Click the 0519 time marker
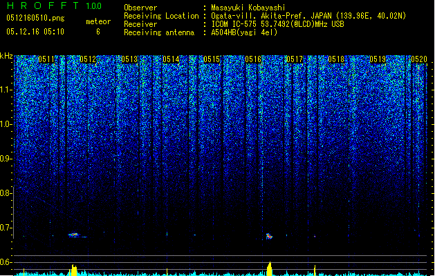 click(378, 59)
